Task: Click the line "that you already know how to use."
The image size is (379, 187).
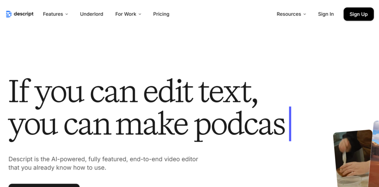Action: pyautogui.click(x=57, y=168)
